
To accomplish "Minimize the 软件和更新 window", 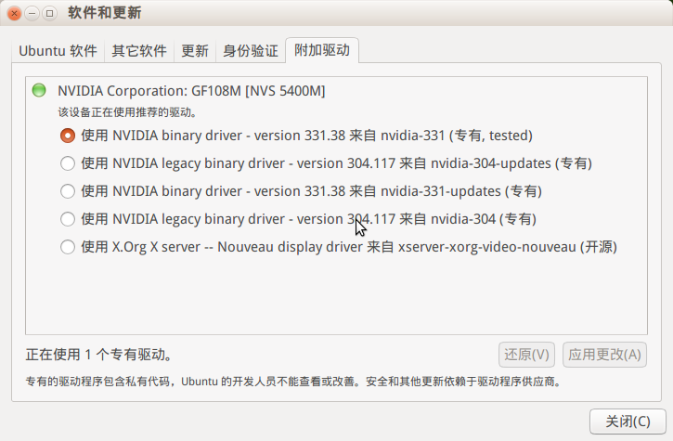I will coord(32,13).
